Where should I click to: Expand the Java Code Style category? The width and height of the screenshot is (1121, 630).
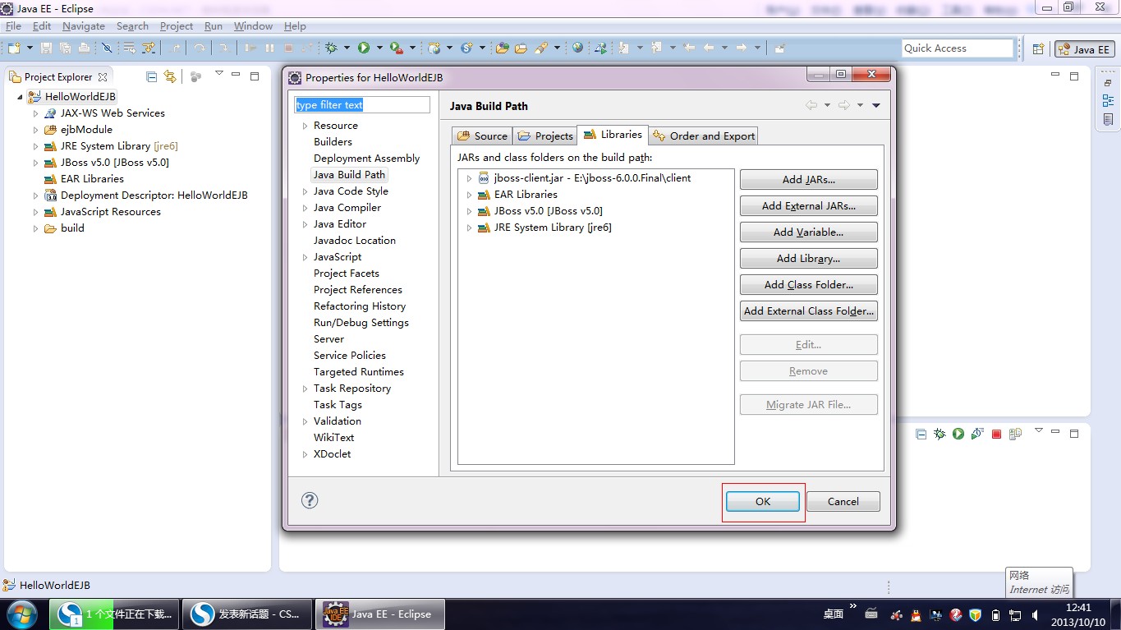tap(306, 191)
